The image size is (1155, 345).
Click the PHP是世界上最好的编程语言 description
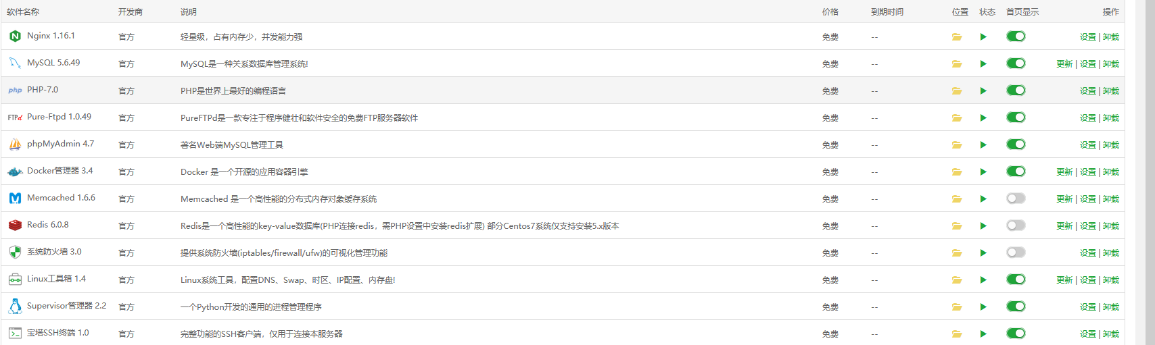pos(233,91)
